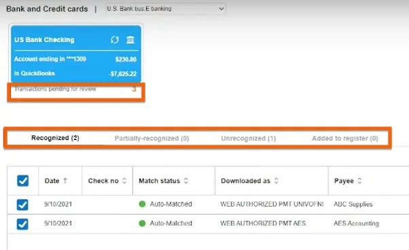Click the QuickBooks balance -$7,625.22

(123, 74)
